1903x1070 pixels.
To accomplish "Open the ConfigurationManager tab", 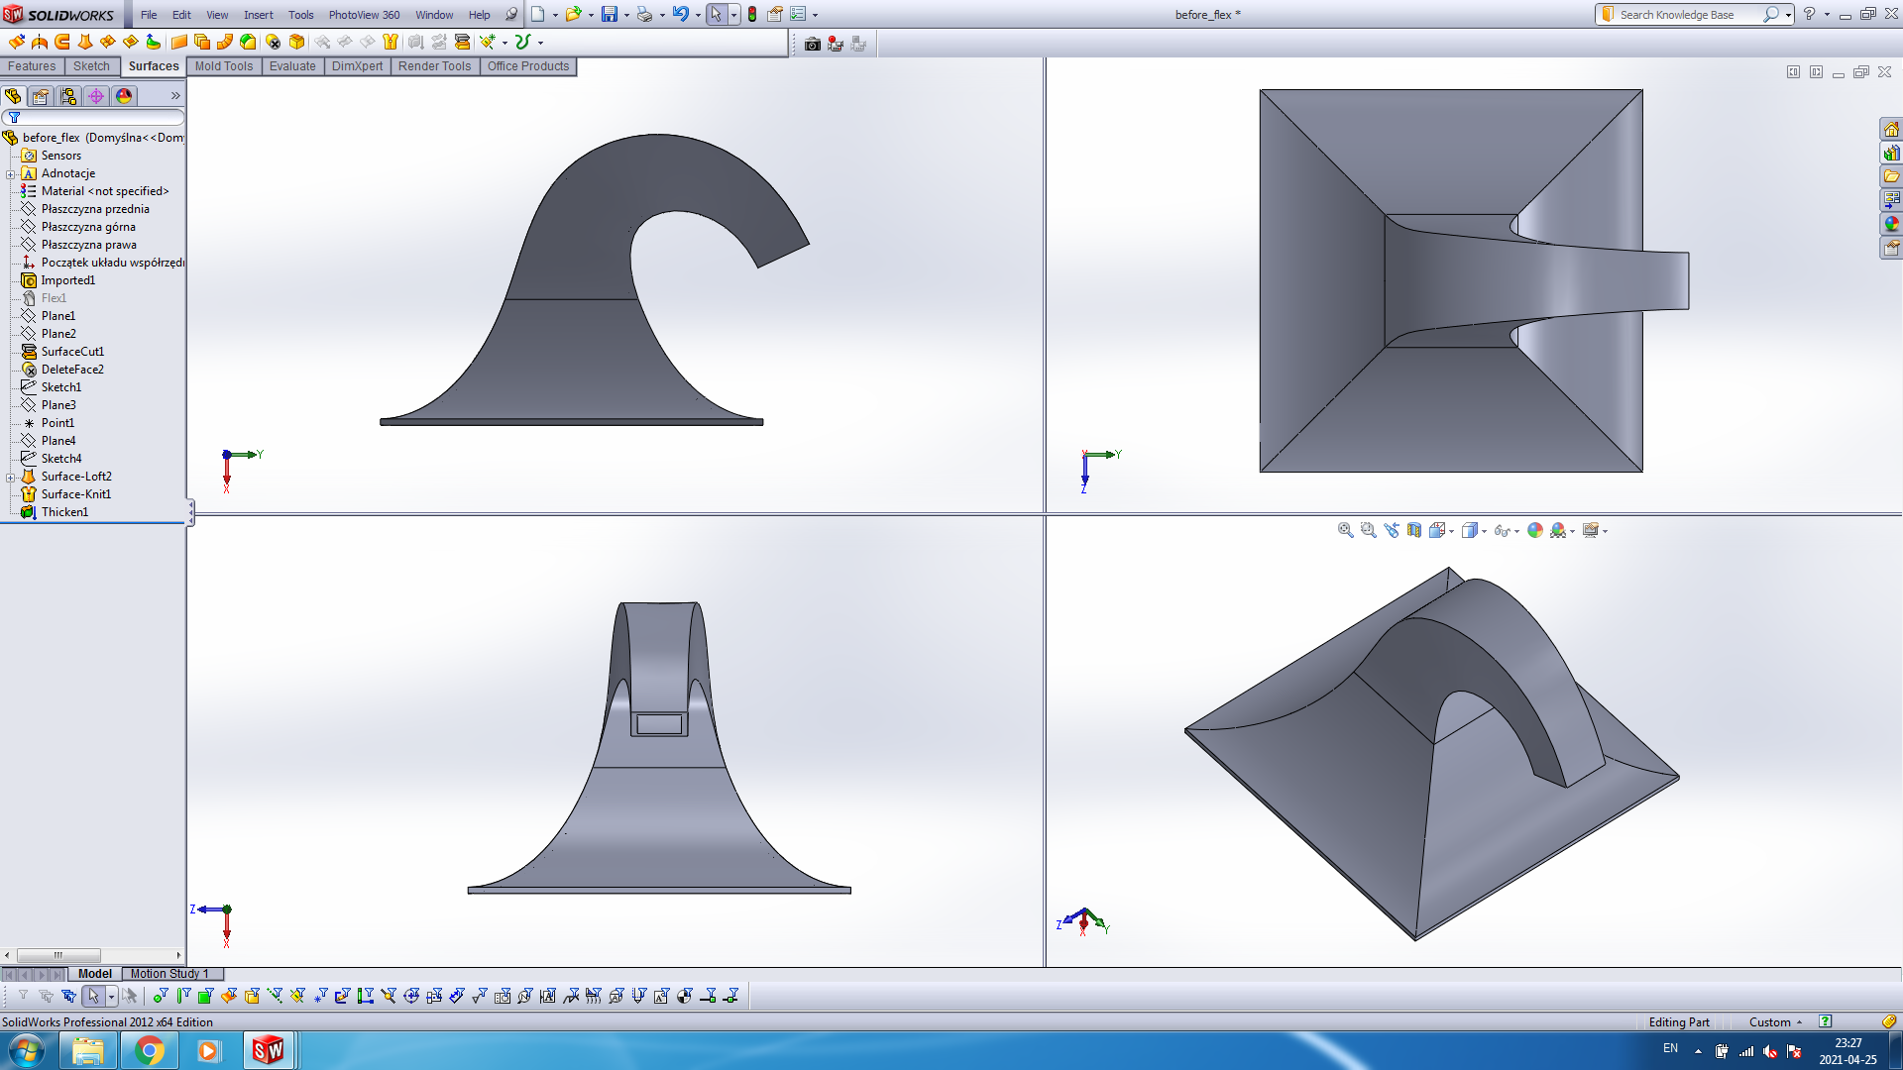I will (68, 96).
